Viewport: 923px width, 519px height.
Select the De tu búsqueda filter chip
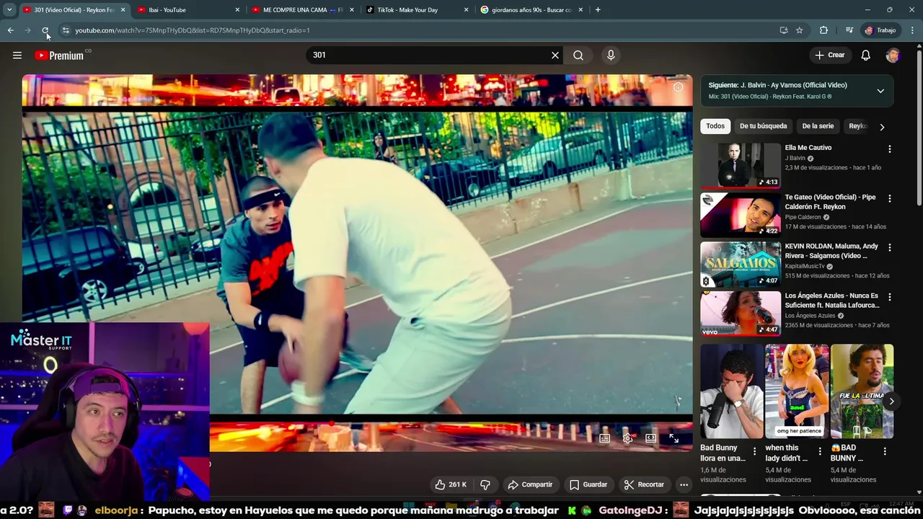click(763, 126)
